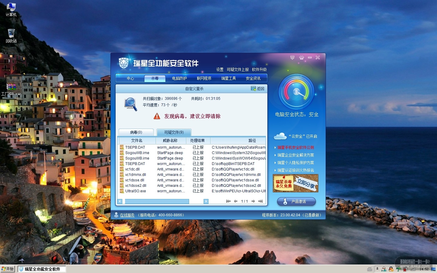437x273 pixels.
Task: Open 瑞星企业安全解决方案 link
Action: [296, 155]
